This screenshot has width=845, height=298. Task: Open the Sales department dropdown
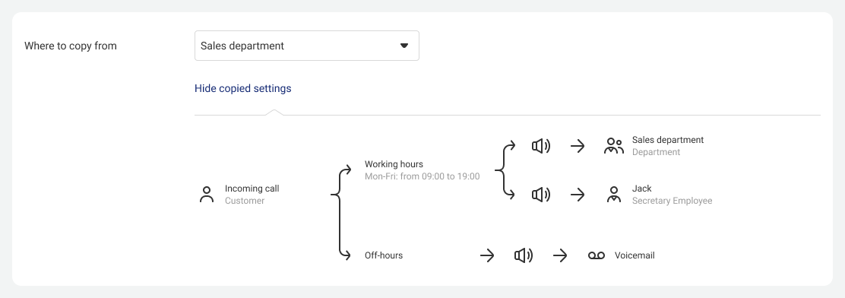(x=307, y=46)
